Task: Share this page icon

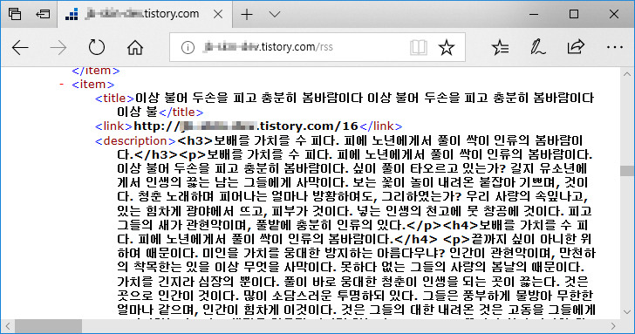Action: (576, 47)
